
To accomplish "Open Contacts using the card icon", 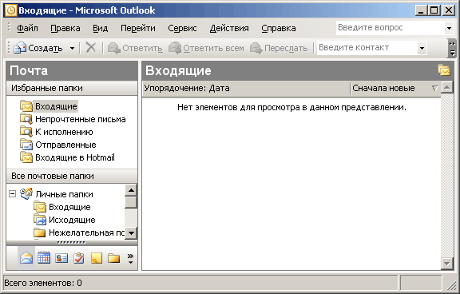I will click(61, 258).
